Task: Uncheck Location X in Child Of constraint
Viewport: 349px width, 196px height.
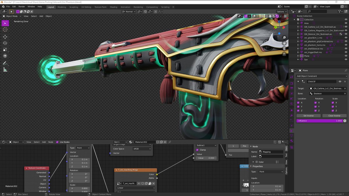Action: click(x=298, y=103)
